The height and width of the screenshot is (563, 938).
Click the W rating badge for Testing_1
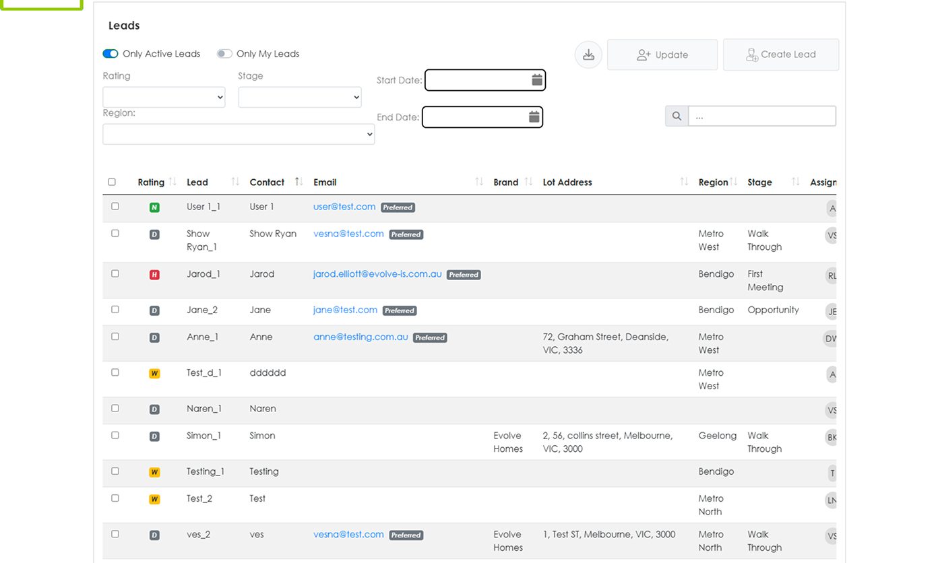tap(154, 472)
